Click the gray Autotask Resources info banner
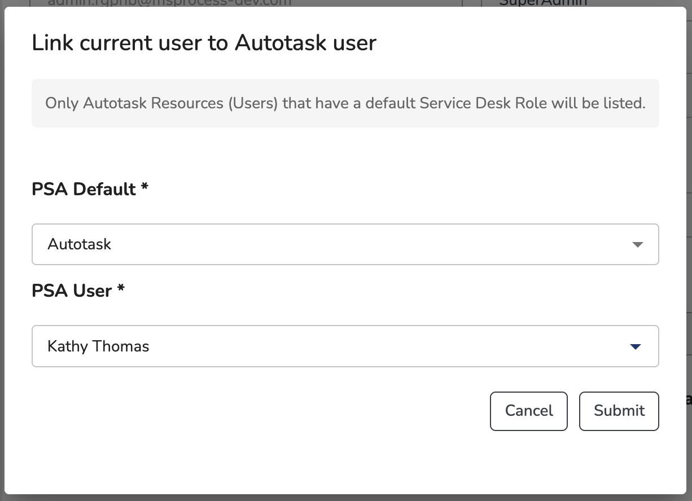The width and height of the screenshot is (692, 501). (x=345, y=103)
